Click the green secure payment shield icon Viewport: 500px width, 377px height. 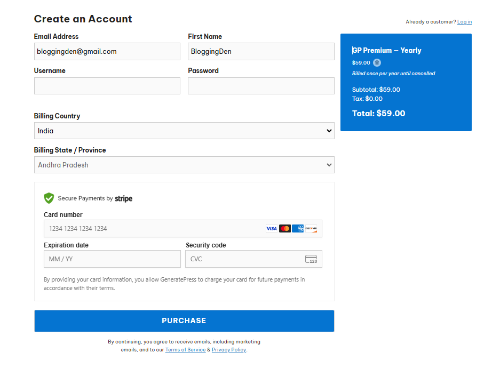[49, 198]
